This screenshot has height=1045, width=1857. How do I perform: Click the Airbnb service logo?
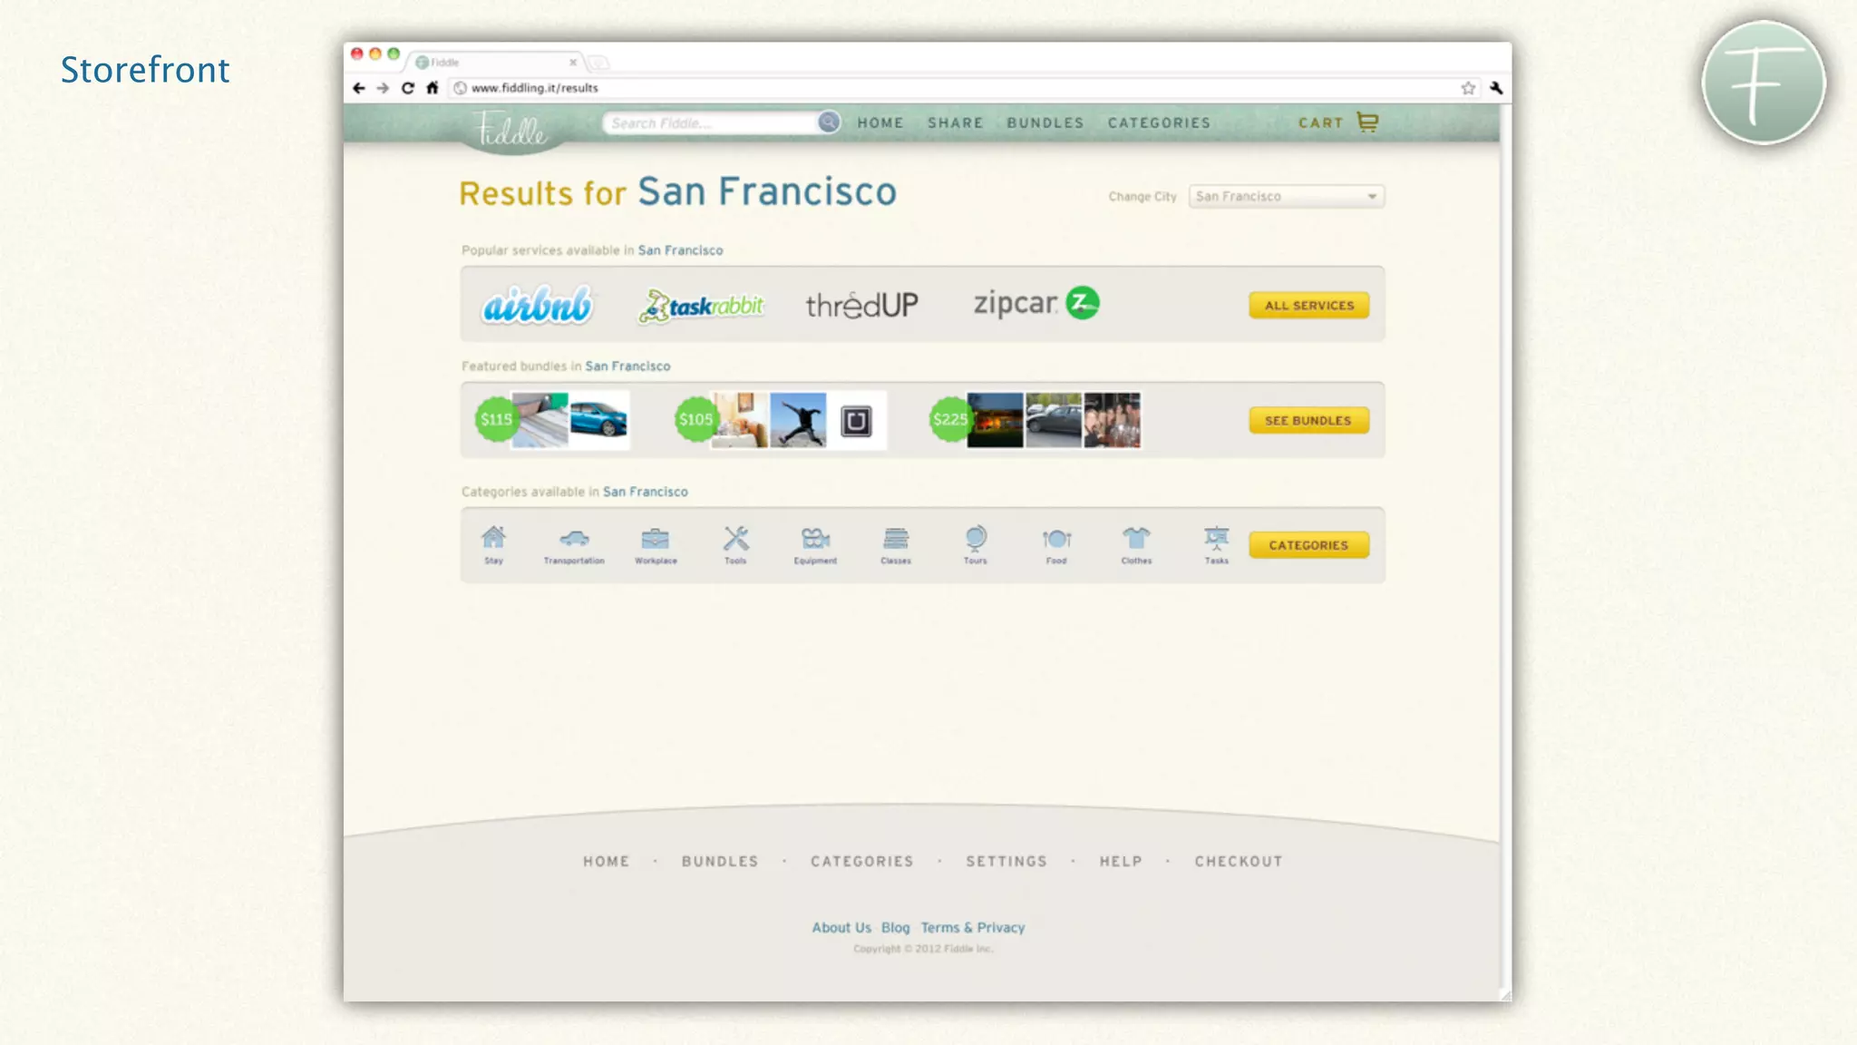[x=537, y=305]
